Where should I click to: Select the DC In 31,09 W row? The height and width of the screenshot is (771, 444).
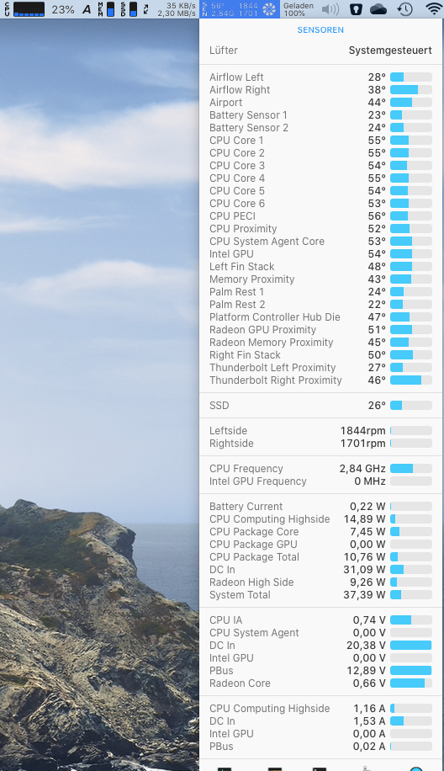point(320,569)
